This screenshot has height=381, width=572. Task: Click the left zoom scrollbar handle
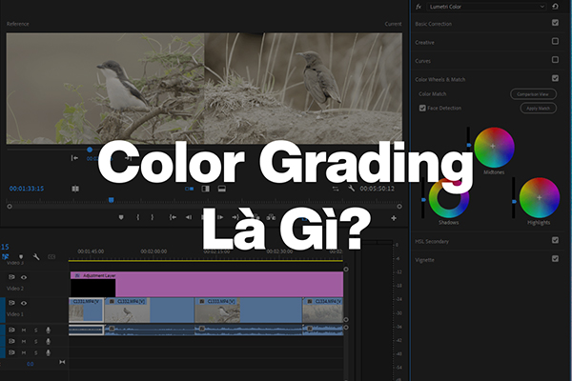(10, 207)
